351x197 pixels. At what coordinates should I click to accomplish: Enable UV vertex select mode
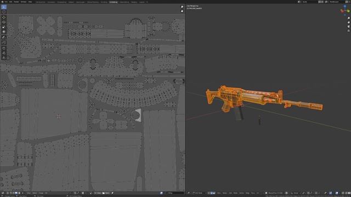point(11,193)
